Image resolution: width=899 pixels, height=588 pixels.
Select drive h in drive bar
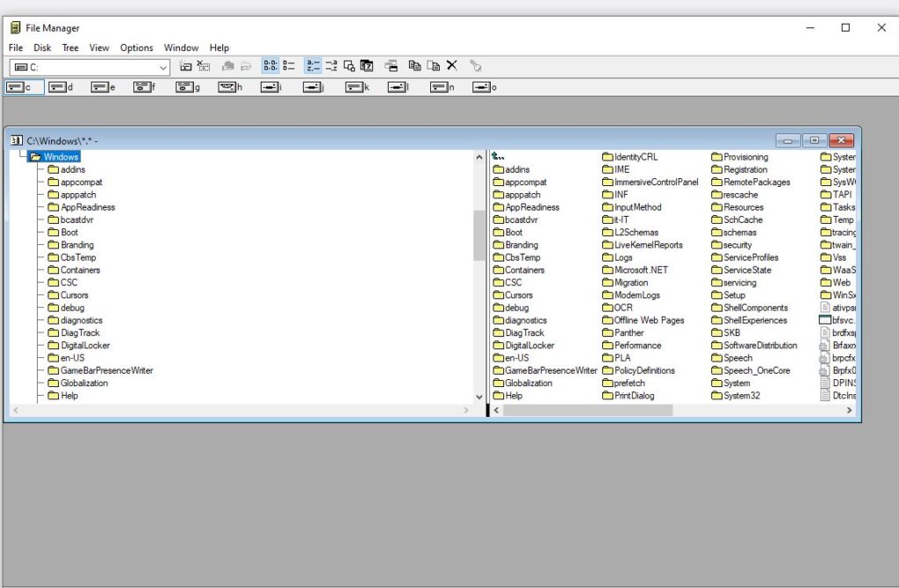[x=231, y=87]
